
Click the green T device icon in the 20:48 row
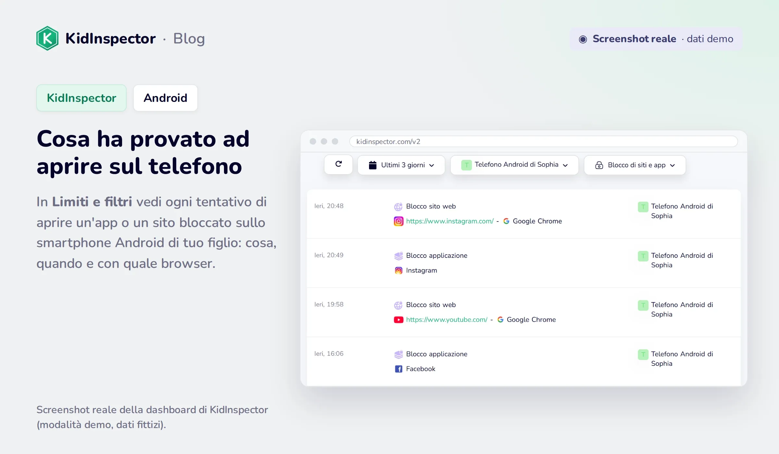point(643,207)
